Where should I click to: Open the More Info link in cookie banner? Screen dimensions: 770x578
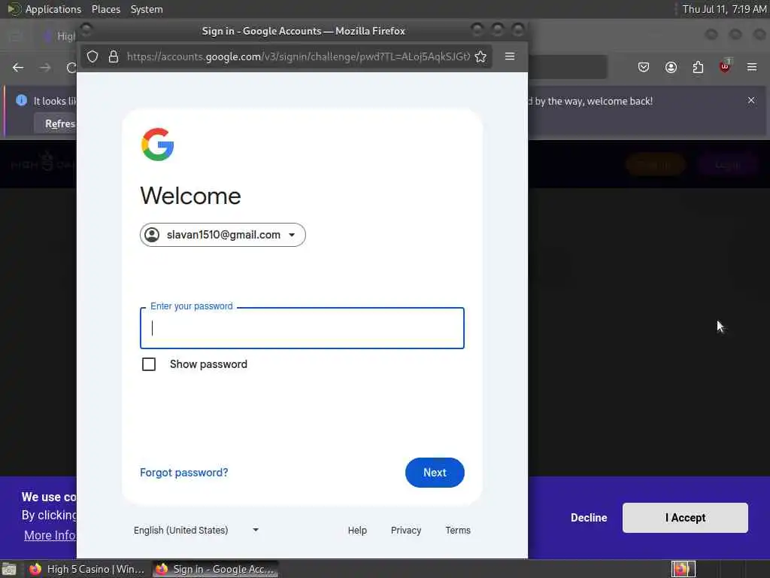(x=50, y=535)
